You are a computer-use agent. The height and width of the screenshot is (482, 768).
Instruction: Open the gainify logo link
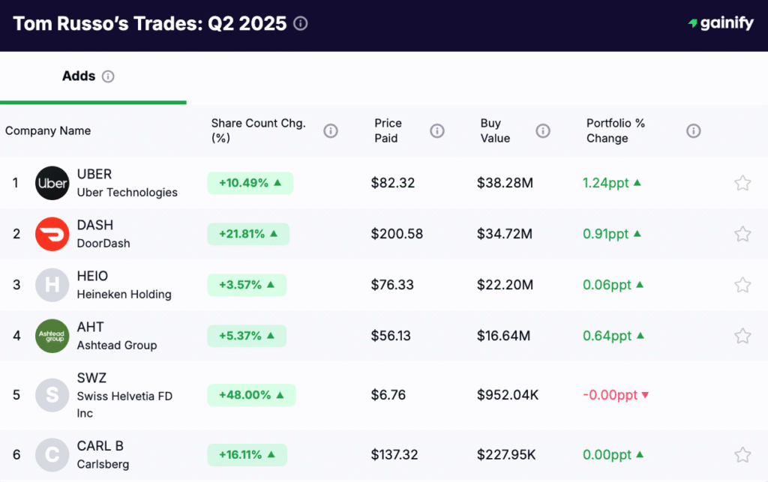point(719,22)
